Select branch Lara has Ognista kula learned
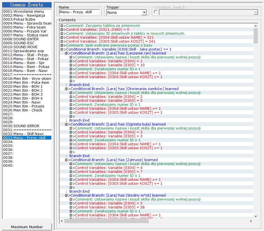 click(157, 124)
